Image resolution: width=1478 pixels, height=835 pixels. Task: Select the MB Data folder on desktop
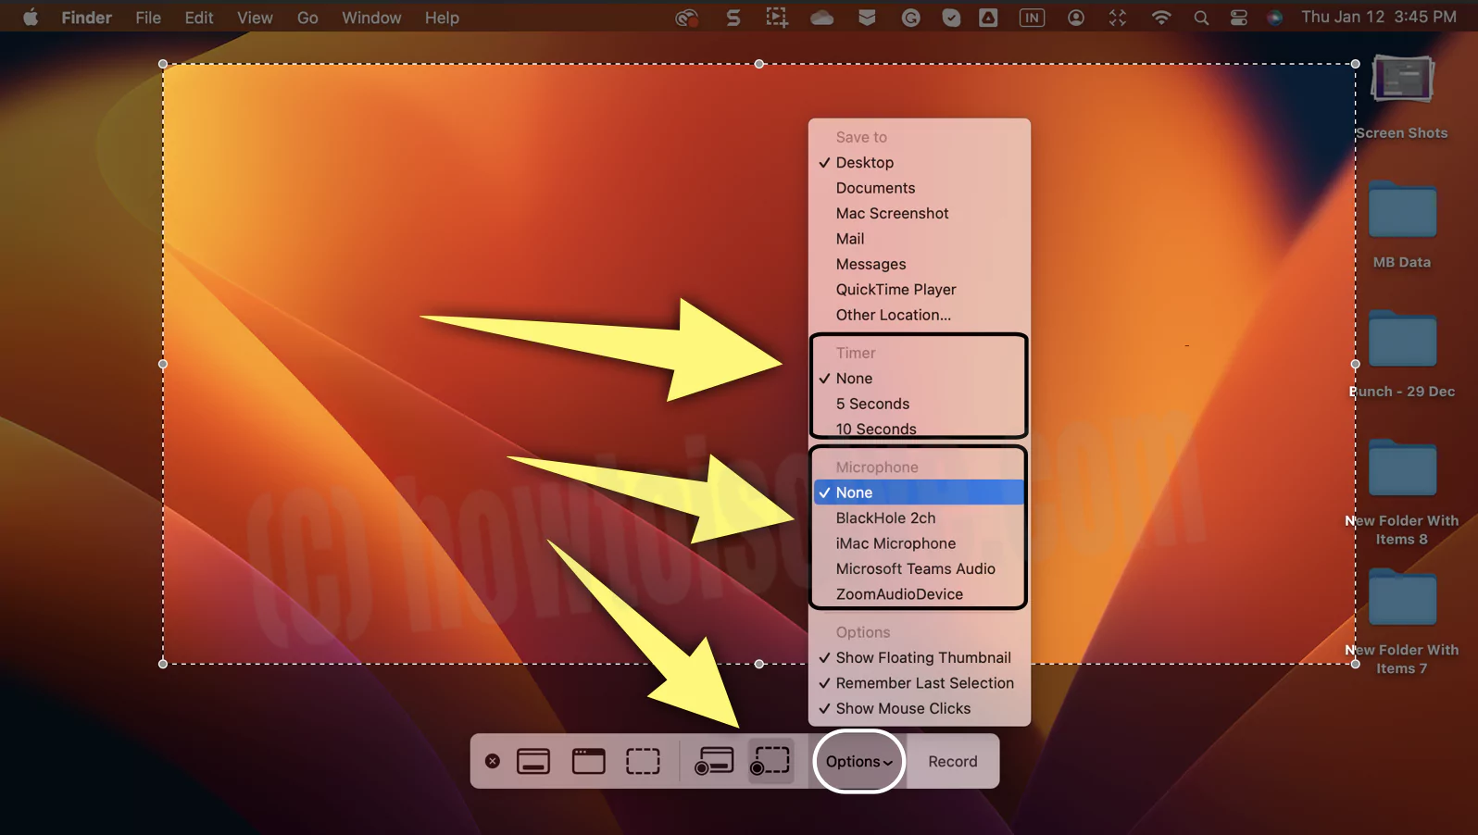(1402, 225)
